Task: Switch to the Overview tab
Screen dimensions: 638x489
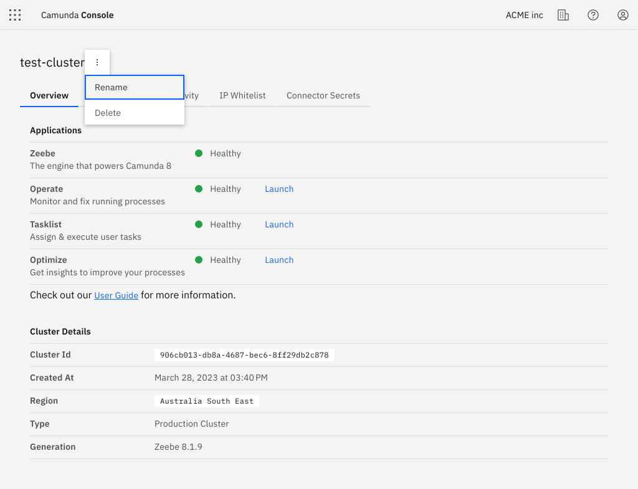Action: click(49, 95)
